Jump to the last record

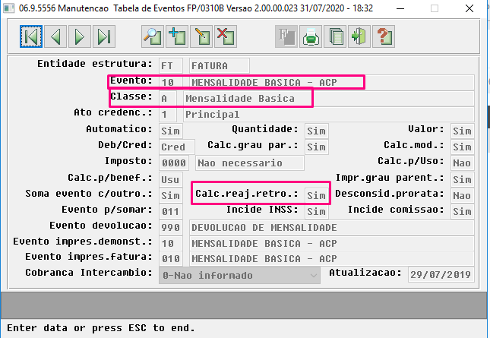pyautogui.click(x=104, y=36)
